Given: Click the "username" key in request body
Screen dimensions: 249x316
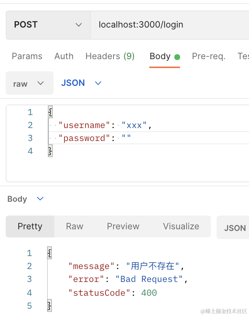Looking at the screenshot, I should tap(84, 125).
